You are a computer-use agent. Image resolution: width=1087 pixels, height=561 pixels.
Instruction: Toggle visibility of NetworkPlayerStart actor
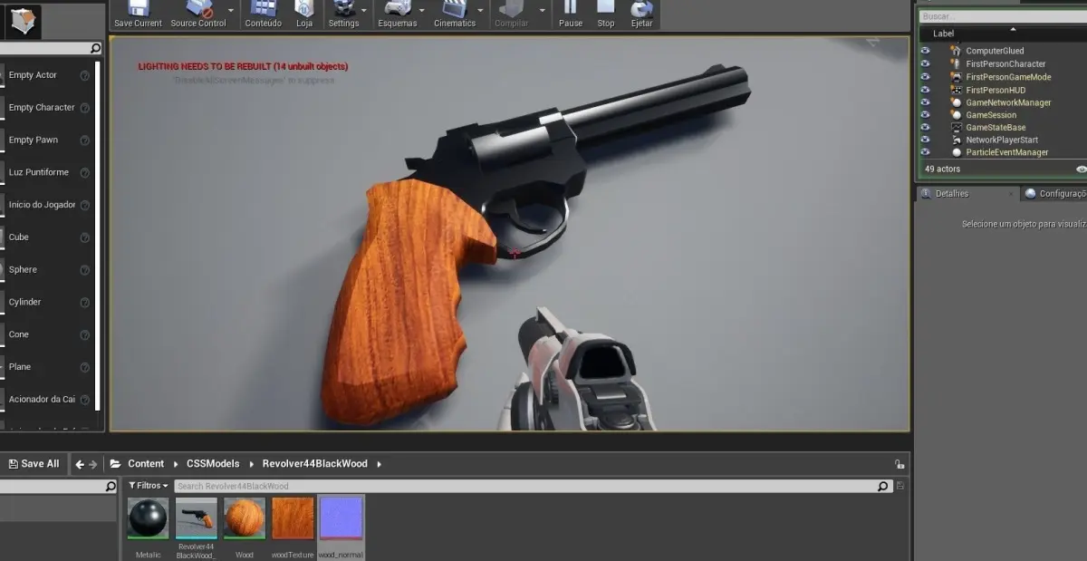pos(925,140)
